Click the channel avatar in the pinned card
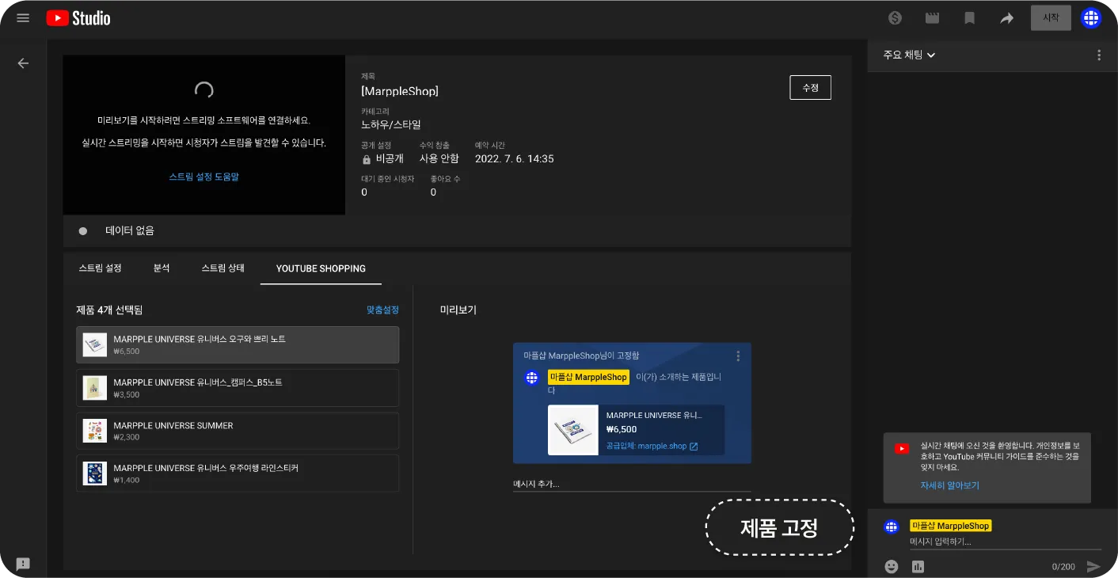Viewport: 1118px width, 578px height. (x=532, y=378)
